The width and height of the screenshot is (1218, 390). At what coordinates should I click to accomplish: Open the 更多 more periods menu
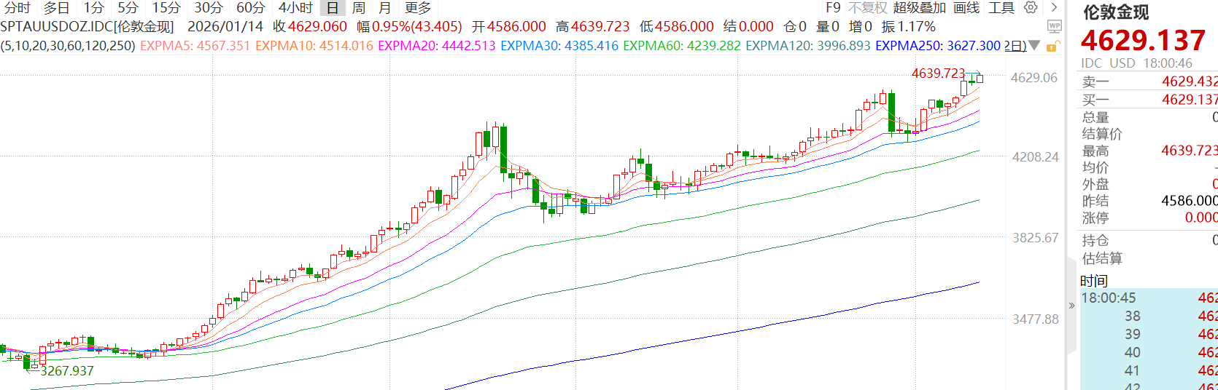coord(418,8)
